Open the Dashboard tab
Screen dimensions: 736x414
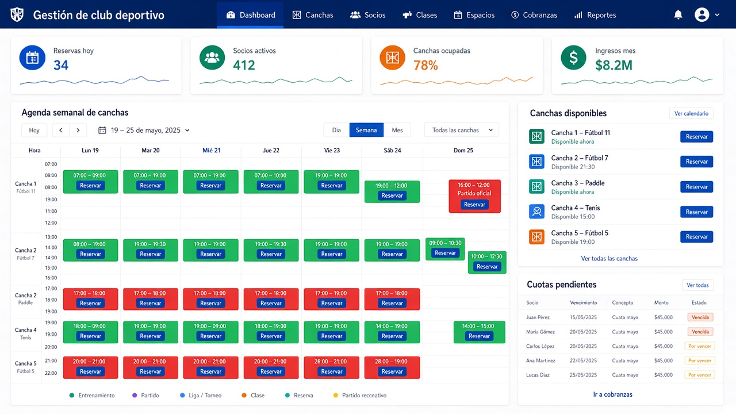250,15
